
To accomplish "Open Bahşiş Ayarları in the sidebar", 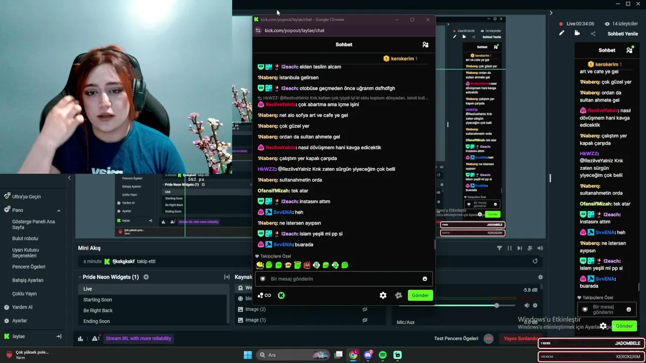I will (28, 280).
